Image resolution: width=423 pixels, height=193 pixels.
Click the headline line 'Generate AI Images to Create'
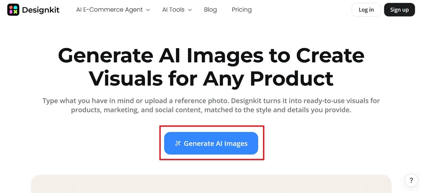point(211,56)
